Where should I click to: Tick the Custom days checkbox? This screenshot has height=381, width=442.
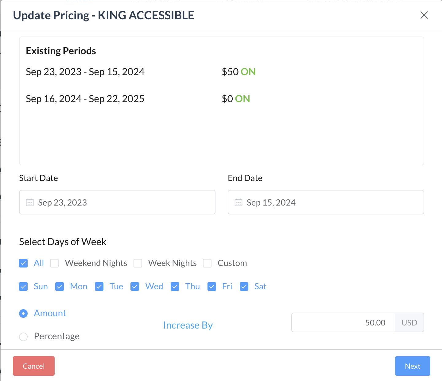coord(207,263)
